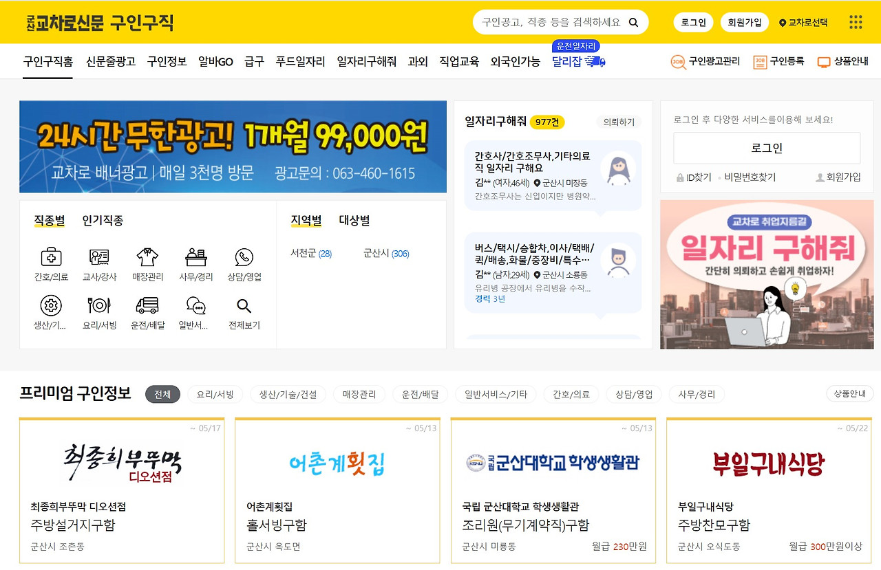Open 상품안내 monitor icon
The width and height of the screenshot is (881, 570).
click(824, 62)
